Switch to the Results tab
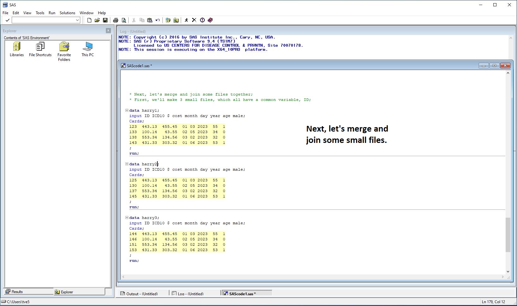This screenshot has height=306, width=517. [28, 292]
